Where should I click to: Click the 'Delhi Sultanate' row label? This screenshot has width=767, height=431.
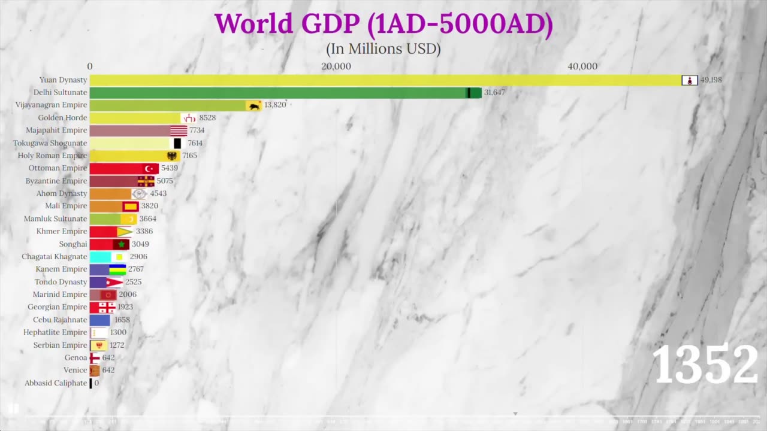(60, 93)
